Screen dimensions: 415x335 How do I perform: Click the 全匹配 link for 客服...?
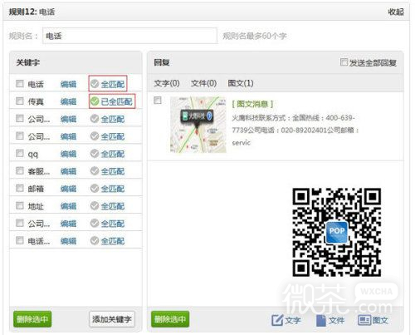113,171
